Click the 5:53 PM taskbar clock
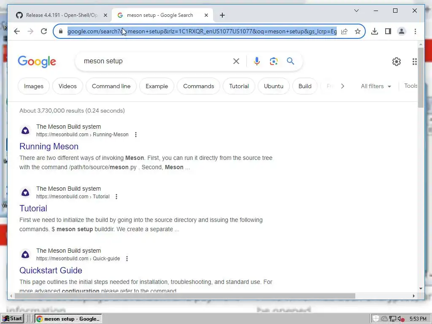Image resolution: width=432 pixels, height=324 pixels. click(418, 319)
